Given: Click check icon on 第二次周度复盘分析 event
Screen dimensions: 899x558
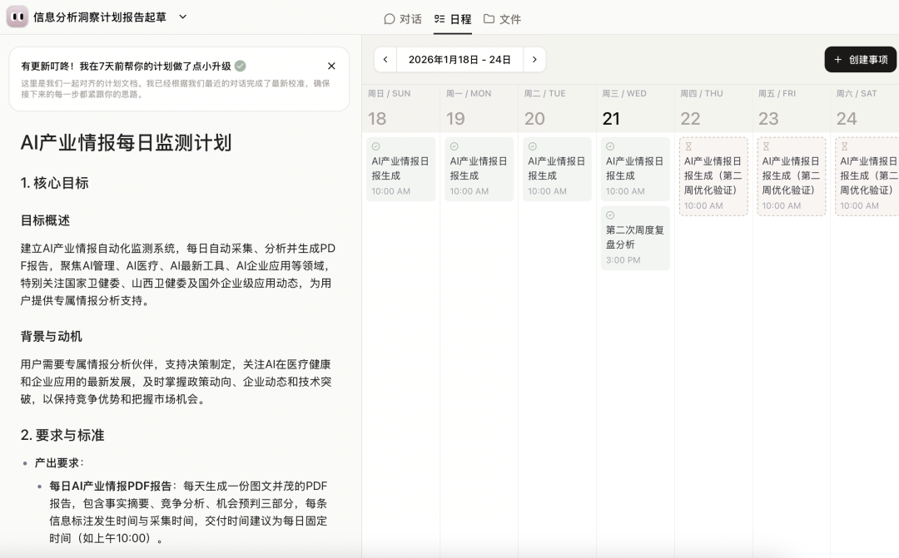Looking at the screenshot, I should [610, 215].
